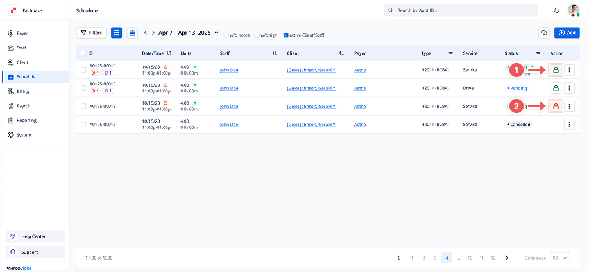Open the Status column filter
The width and height of the screenshot is (589, 273).
(538, 53)
